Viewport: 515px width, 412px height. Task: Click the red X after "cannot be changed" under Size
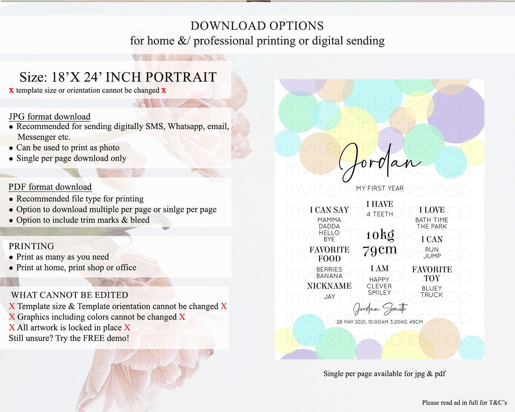coord(164,90)
